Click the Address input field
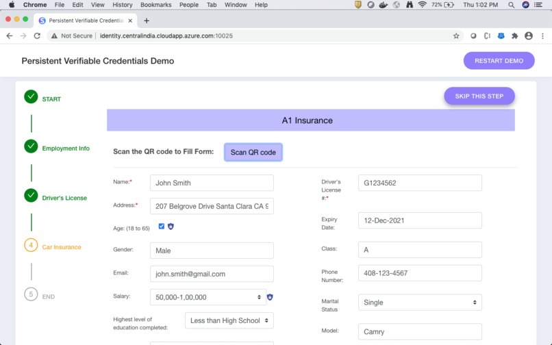Viewport: 552px width, 345px height. pyautogui.click(x=212, y=206)
